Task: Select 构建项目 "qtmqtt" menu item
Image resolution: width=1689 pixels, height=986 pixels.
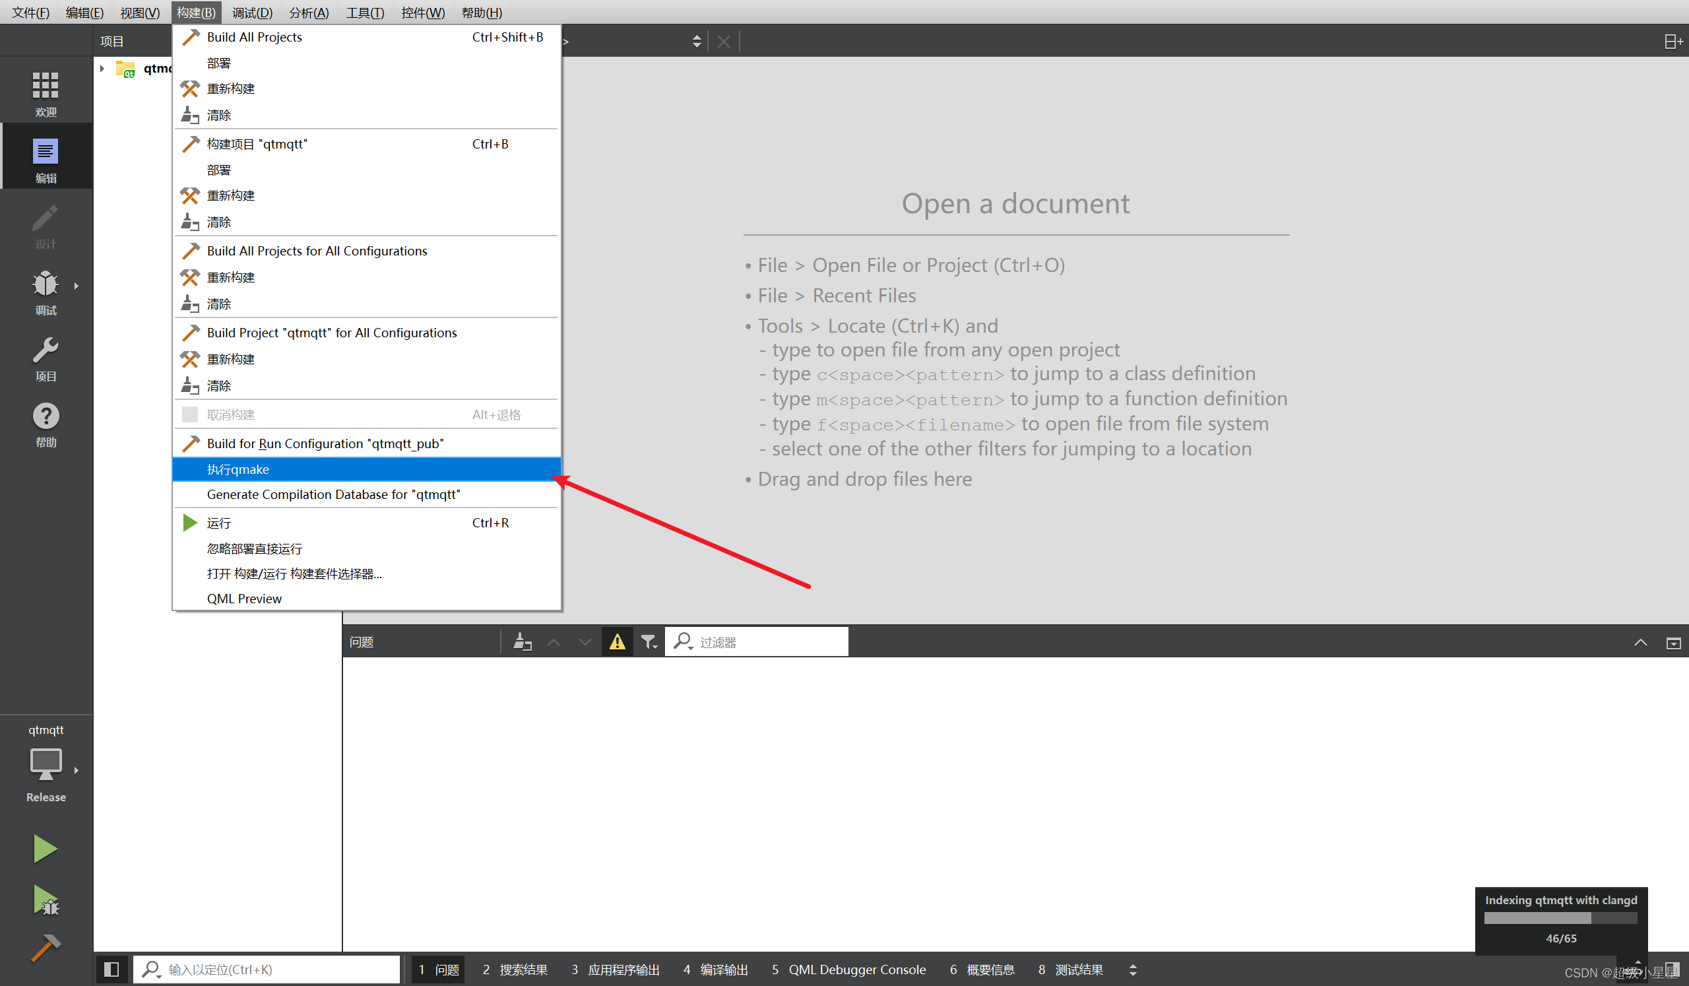Action: pyautogui.click(x=366, y=144)
